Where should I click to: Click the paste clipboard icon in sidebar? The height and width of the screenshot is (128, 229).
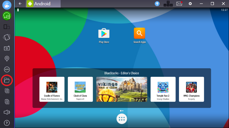click(7, 102)
